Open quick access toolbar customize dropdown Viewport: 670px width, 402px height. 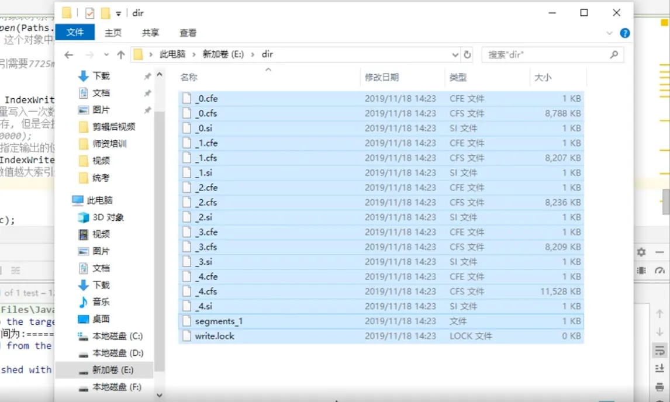pyautogui.click(x=118, y=13)
